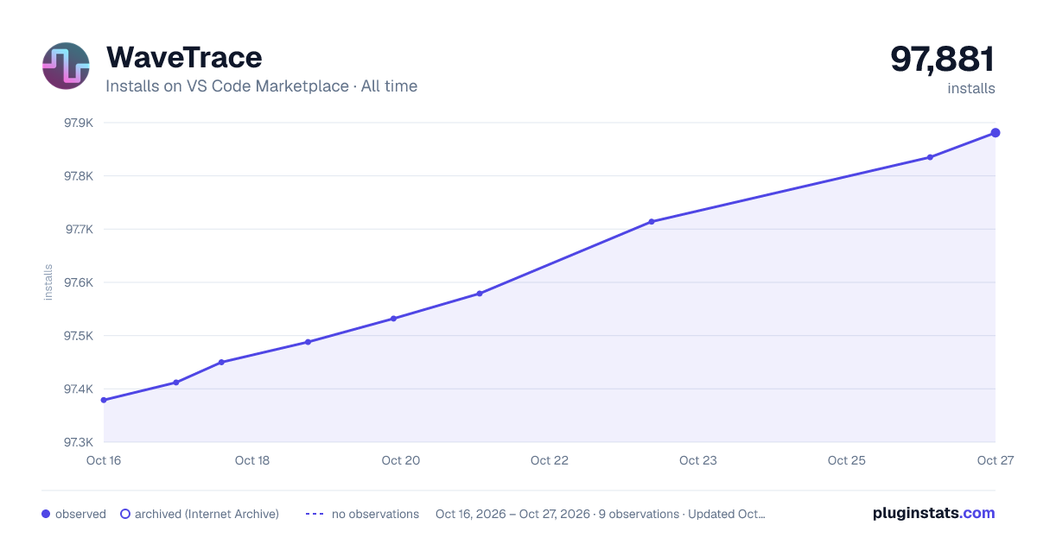Click the 97.5K y-axis label
This screenshot has width=1037, height=544.
point(79,336)
